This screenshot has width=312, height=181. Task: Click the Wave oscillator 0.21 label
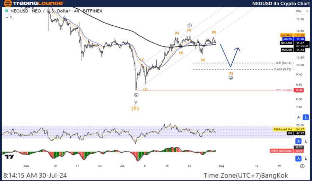[287, 151]
